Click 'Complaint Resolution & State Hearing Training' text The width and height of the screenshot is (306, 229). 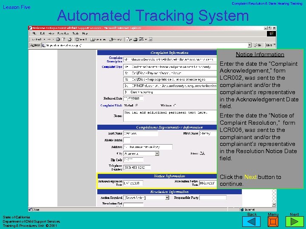point(267,3)
